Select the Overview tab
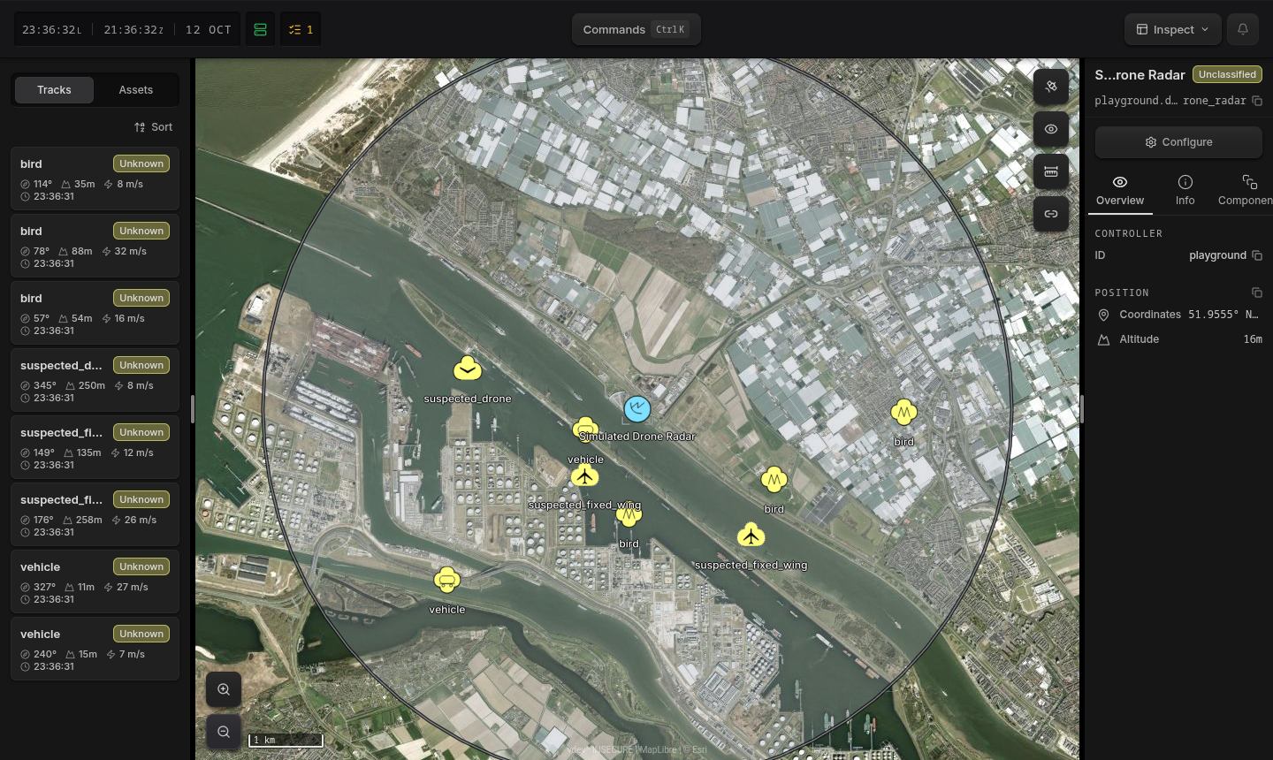This screenshot has width=1273, height=760. click(1120, 190)
